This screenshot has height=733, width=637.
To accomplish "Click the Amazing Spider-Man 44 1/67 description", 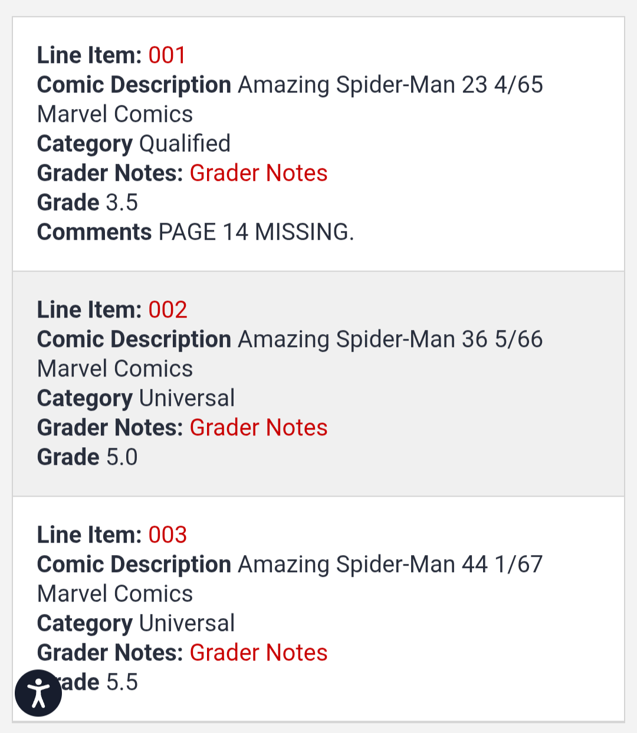I will (390, 564).
